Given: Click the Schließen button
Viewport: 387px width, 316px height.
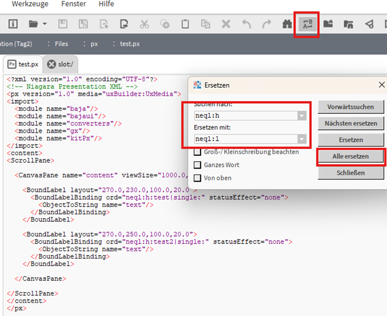Looking at the screenshot, I should [351, 173].
